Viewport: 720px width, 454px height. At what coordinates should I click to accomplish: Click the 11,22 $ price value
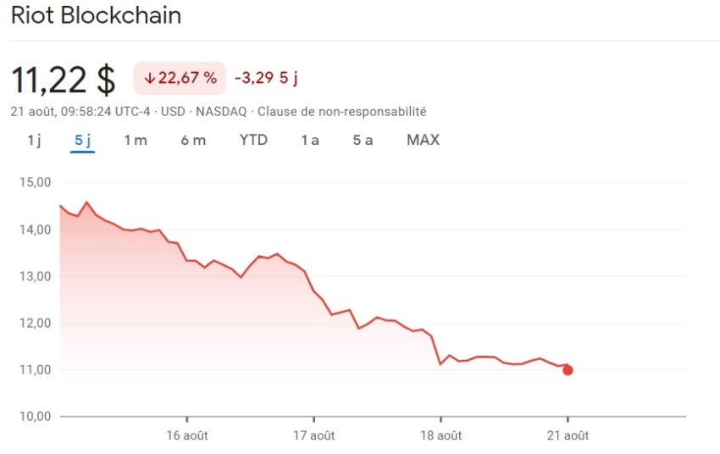tap(64, 80)
